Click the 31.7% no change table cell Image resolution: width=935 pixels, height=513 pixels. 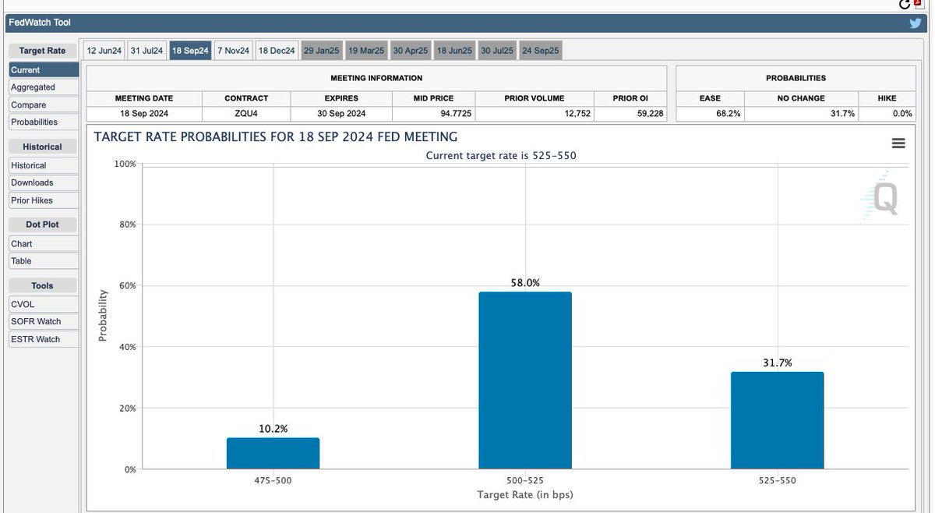click(800, 114)
